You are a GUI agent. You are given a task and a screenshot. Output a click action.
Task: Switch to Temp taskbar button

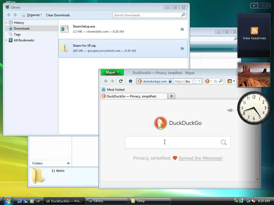click(x=150, y=201)
